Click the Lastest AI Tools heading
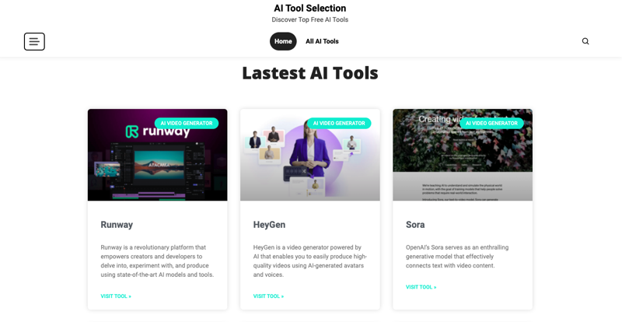The height and width of the screenshot is (322, 622). tap(309, 73)
